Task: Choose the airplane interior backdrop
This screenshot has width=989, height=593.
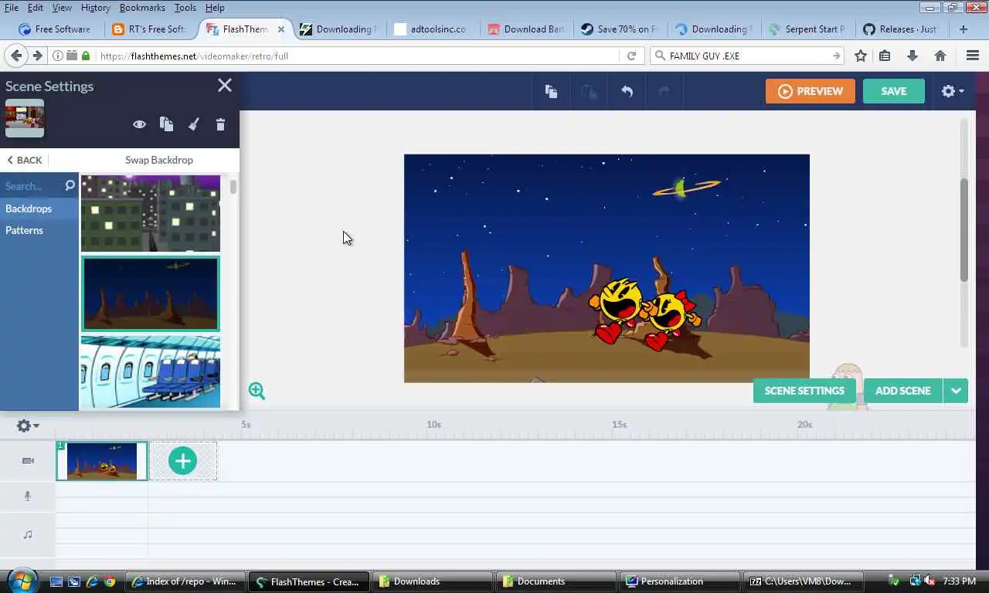Action: tap(151, 371)
